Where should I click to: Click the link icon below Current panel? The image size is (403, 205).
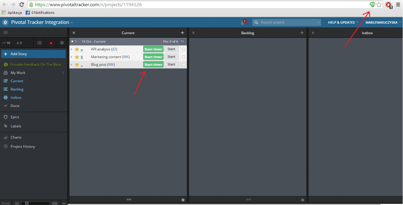coord(129,199)
